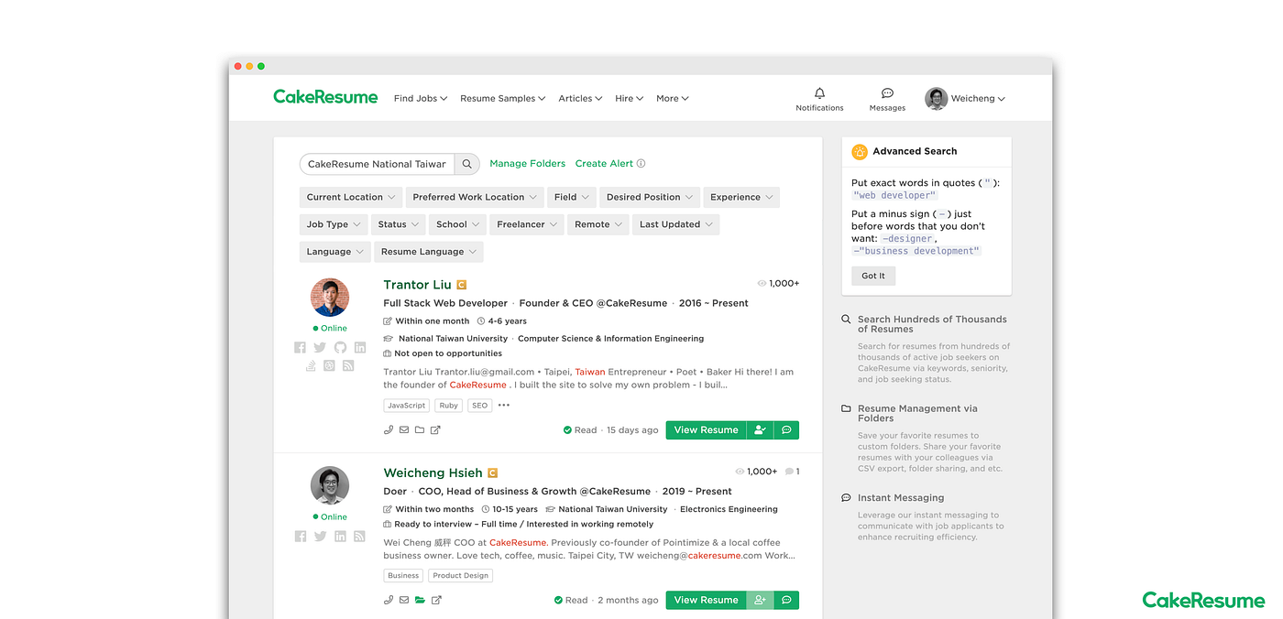Image resolution: width=1283 pixels, height=619 pixels.
Task: Click the phone icon under Trantor Liu
Action: 389,430
